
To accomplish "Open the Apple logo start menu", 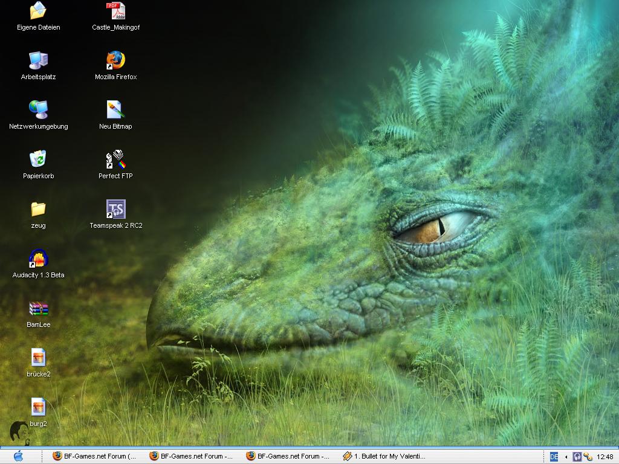I will (x=18, y=457).
